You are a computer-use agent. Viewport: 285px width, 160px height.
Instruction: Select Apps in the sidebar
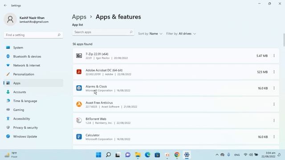point(33,83)
